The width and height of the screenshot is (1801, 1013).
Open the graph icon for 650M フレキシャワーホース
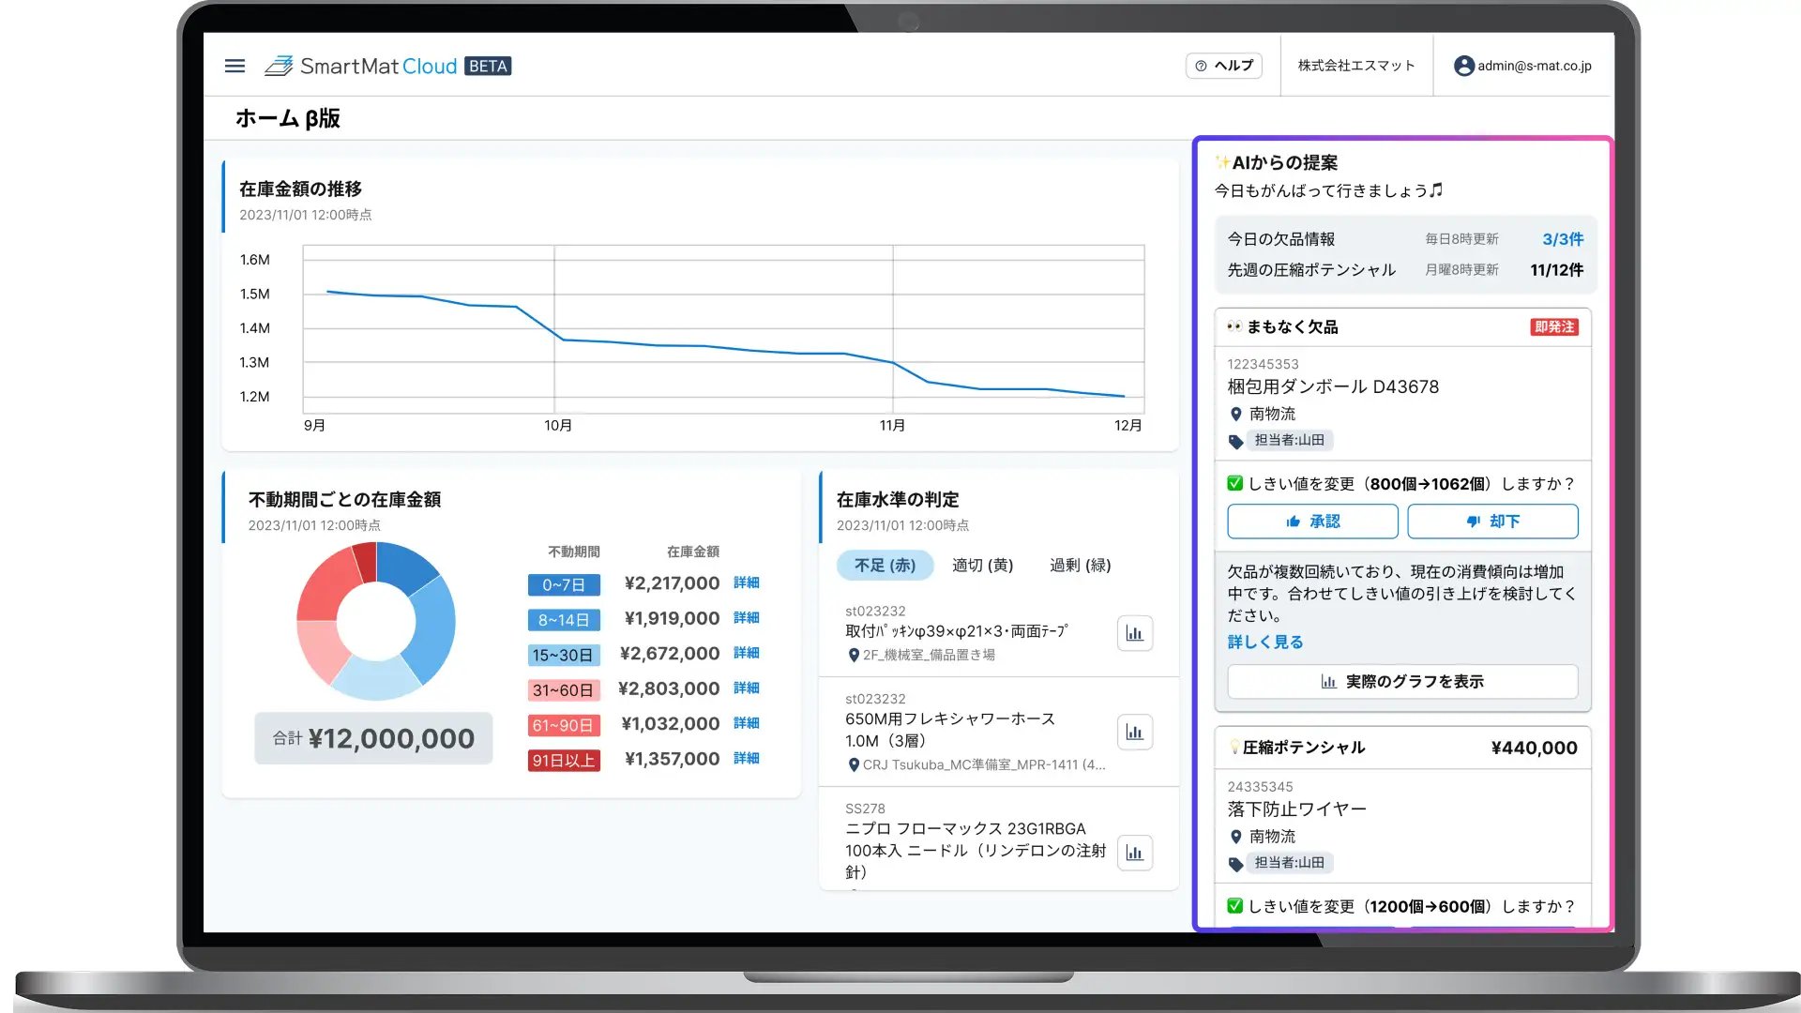1134,732
